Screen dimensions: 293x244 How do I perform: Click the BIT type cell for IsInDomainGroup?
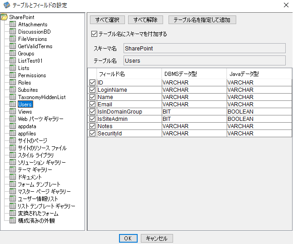194,111
